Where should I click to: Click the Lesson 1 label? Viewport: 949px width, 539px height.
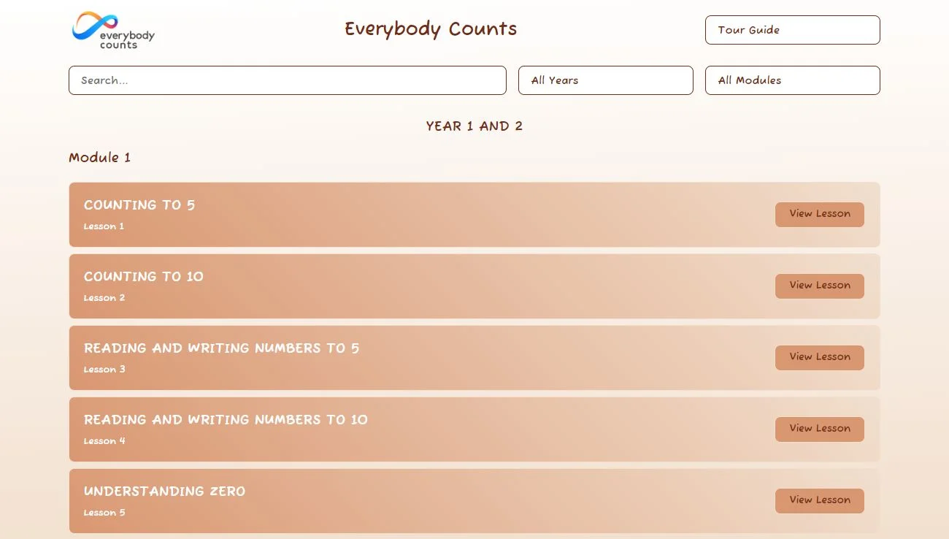[104, 226]
